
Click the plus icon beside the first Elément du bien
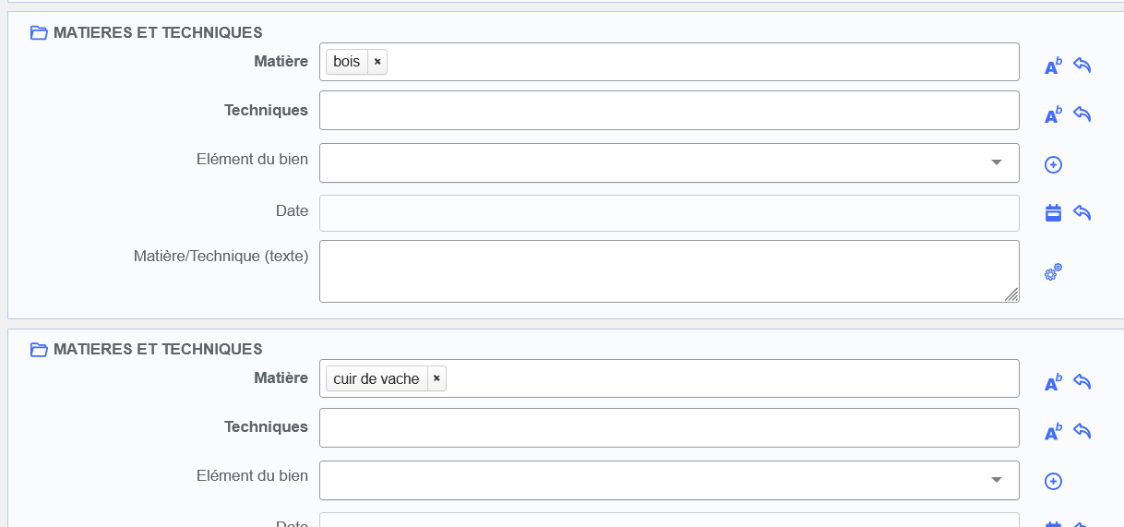click(x=1053, y=164)
